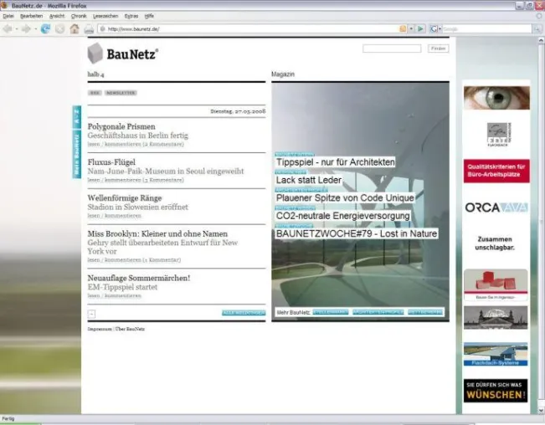
Task: Click the BauNetz cube logo
Action: [x=95, y=54]
